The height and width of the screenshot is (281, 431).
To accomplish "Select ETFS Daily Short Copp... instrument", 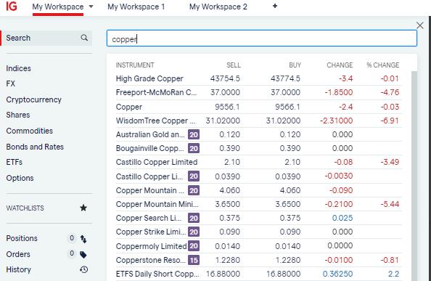I will 157,274.
